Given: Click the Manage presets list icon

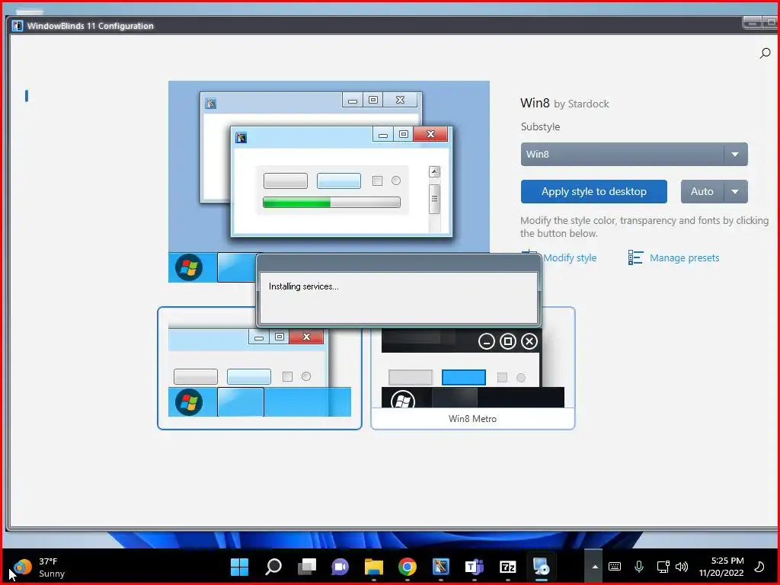Looking at the screenshot, I should (x=635, y=257).
